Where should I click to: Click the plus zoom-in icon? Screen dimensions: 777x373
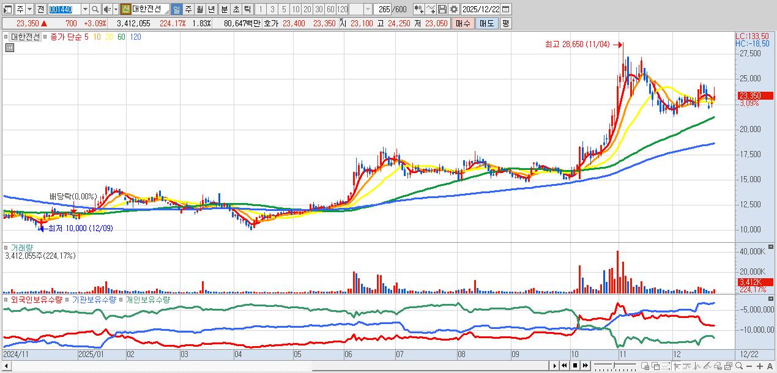pyautogui.click(x=760, y=366)
